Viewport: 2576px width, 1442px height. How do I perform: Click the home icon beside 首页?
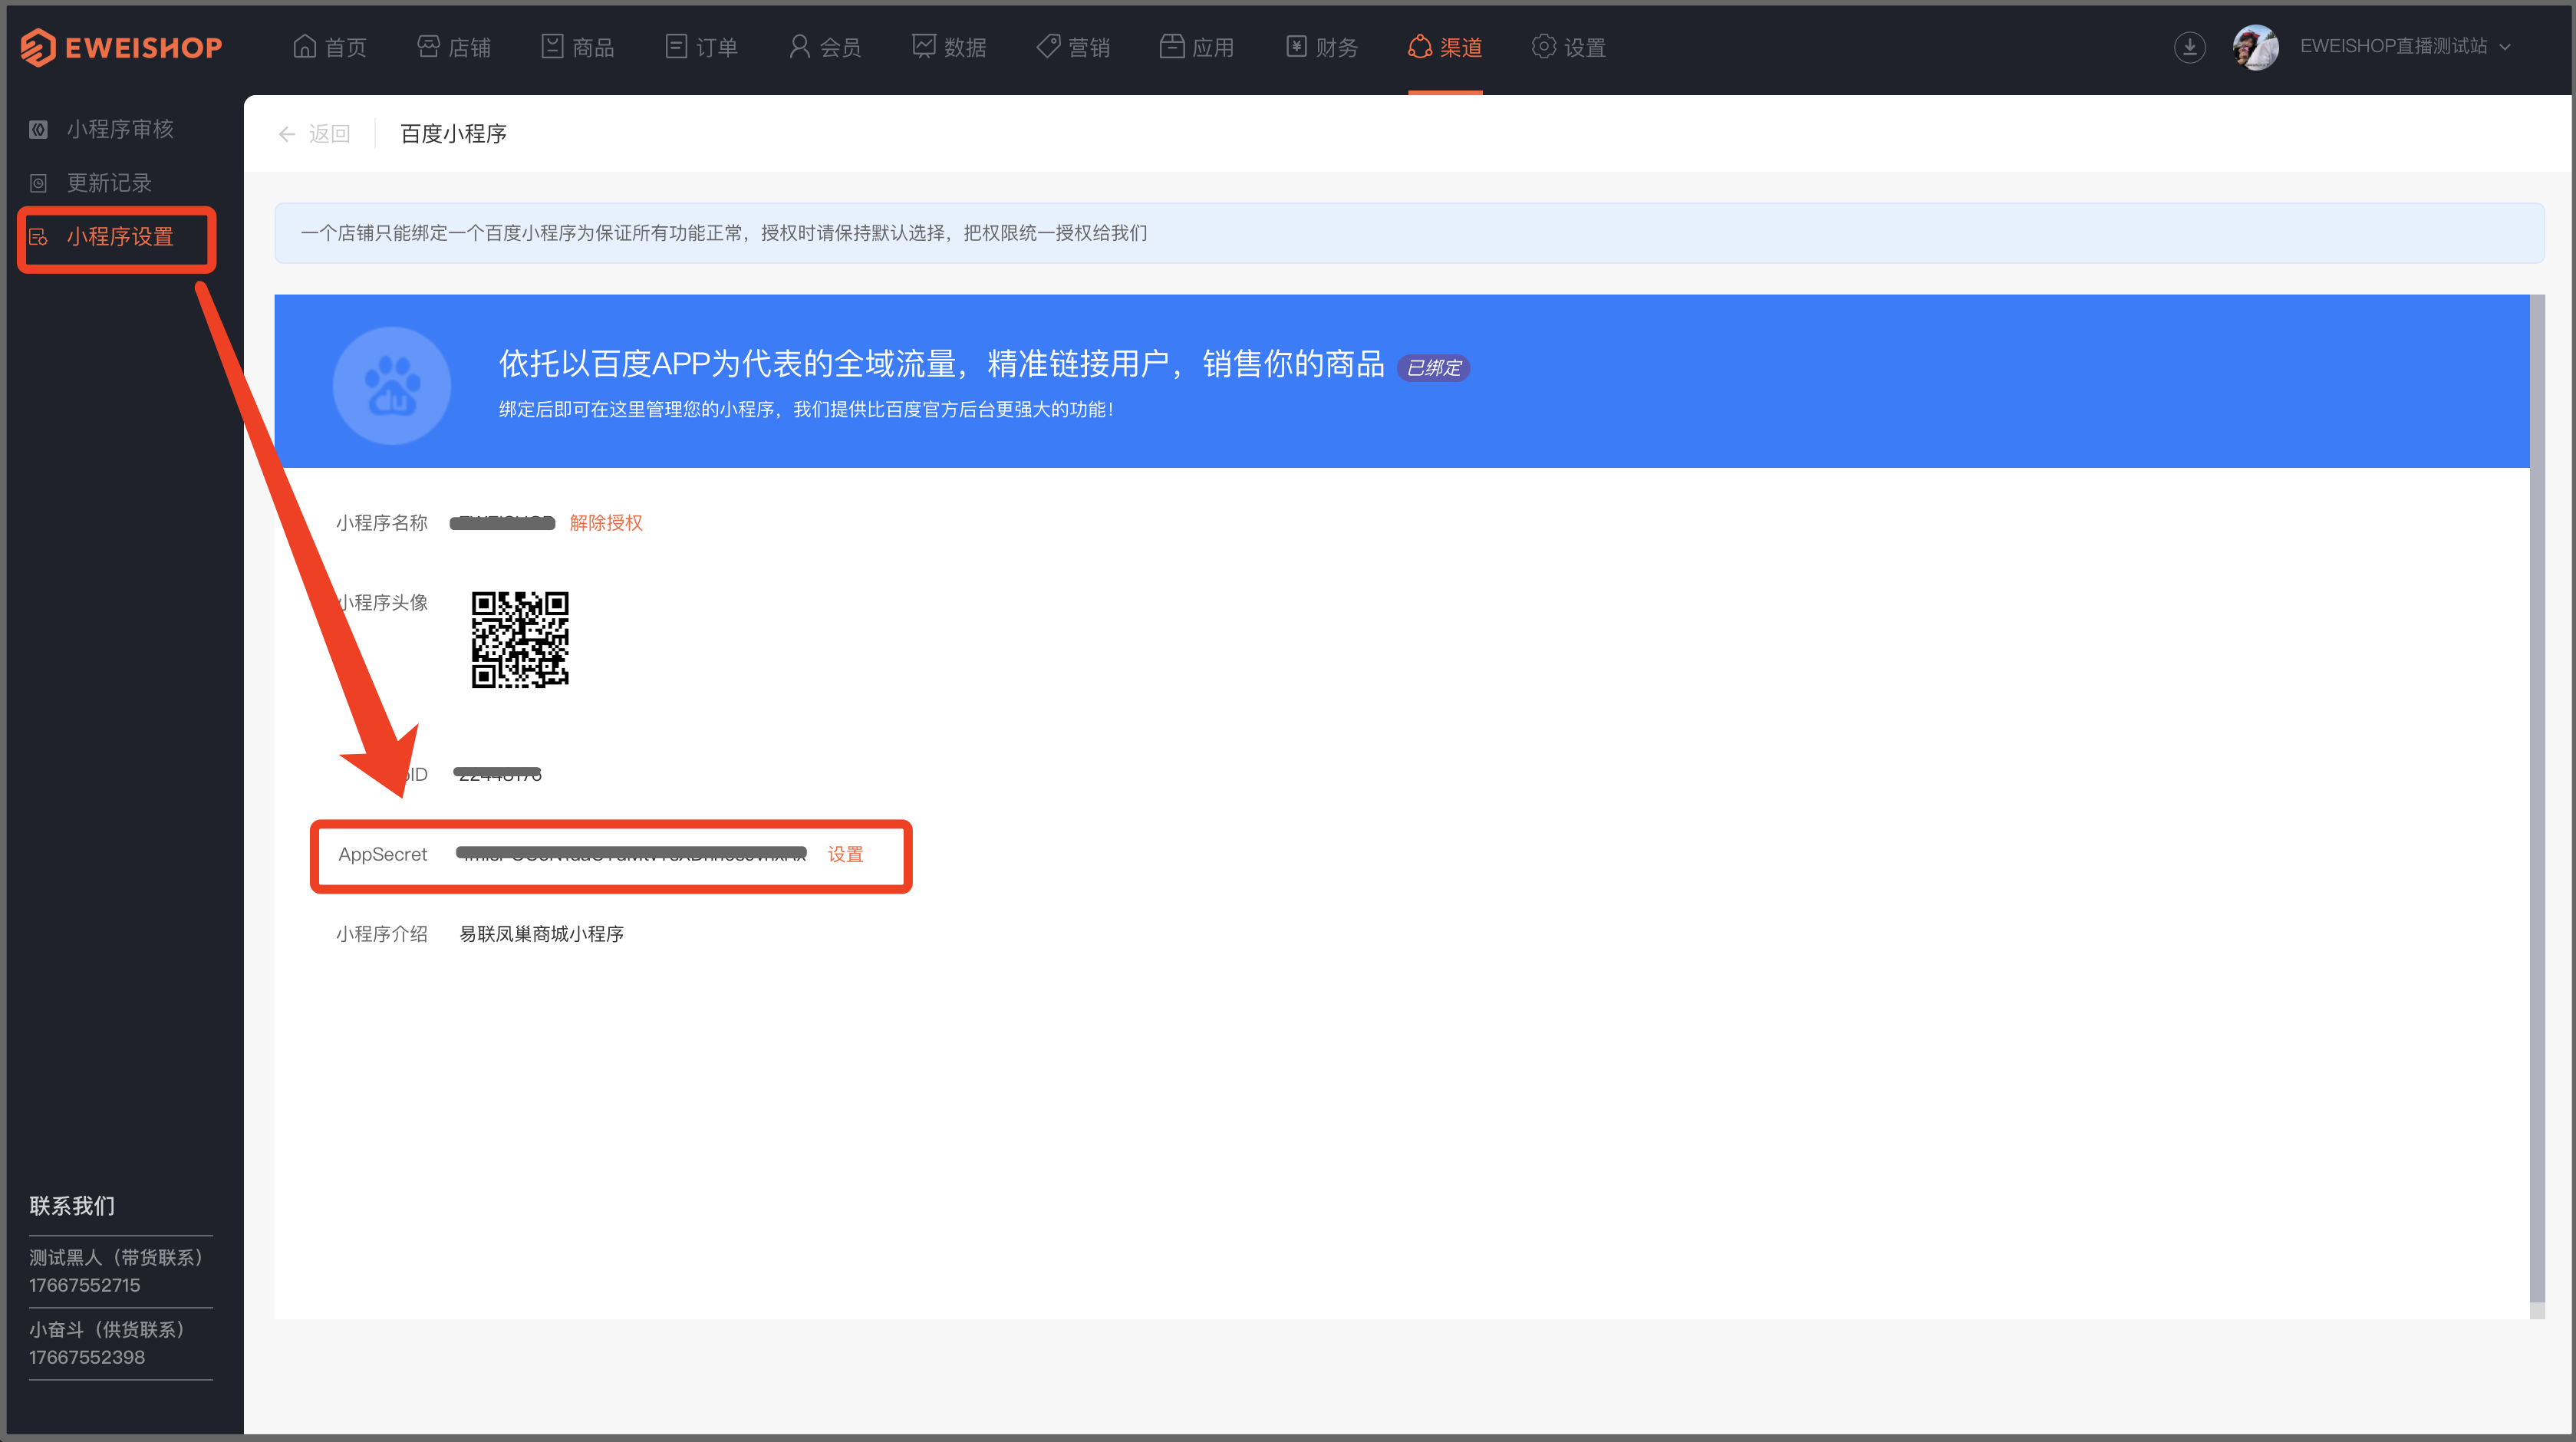coord(304,46)
